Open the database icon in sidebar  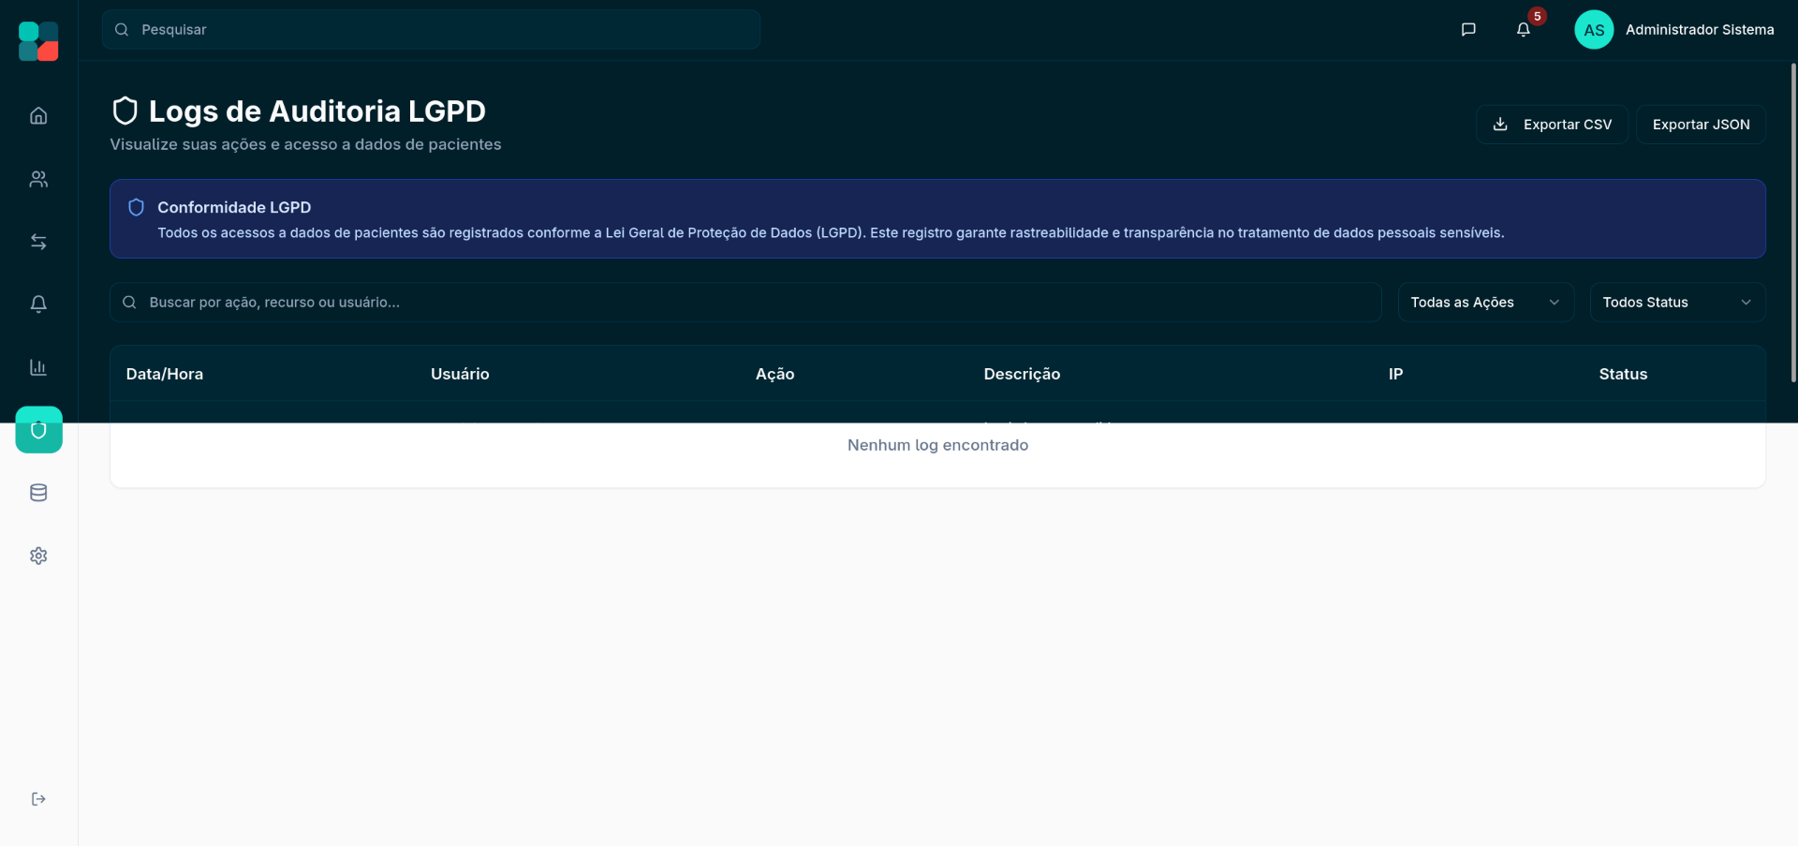point(38,493)
